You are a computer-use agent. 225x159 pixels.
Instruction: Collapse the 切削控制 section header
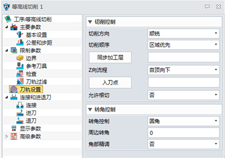pos(154,22)
